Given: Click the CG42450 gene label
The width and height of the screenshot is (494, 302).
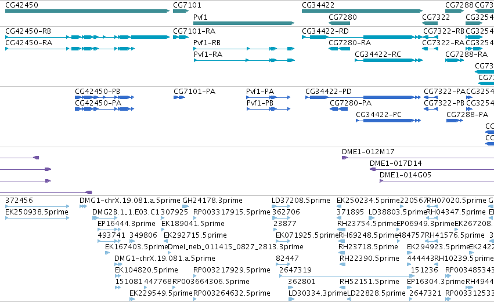Looking at the screenshot, I should coord(21,5).
